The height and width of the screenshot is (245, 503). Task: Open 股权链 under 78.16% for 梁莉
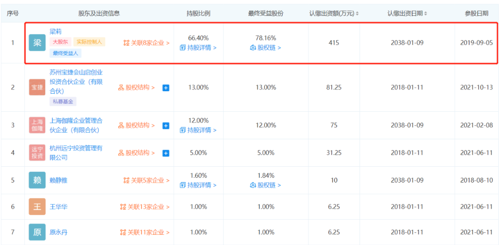coord(265,48)
